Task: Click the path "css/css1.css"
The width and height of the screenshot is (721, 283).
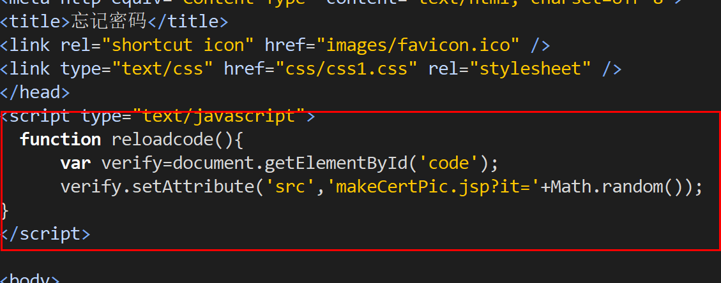Action: tap(347, 69)
